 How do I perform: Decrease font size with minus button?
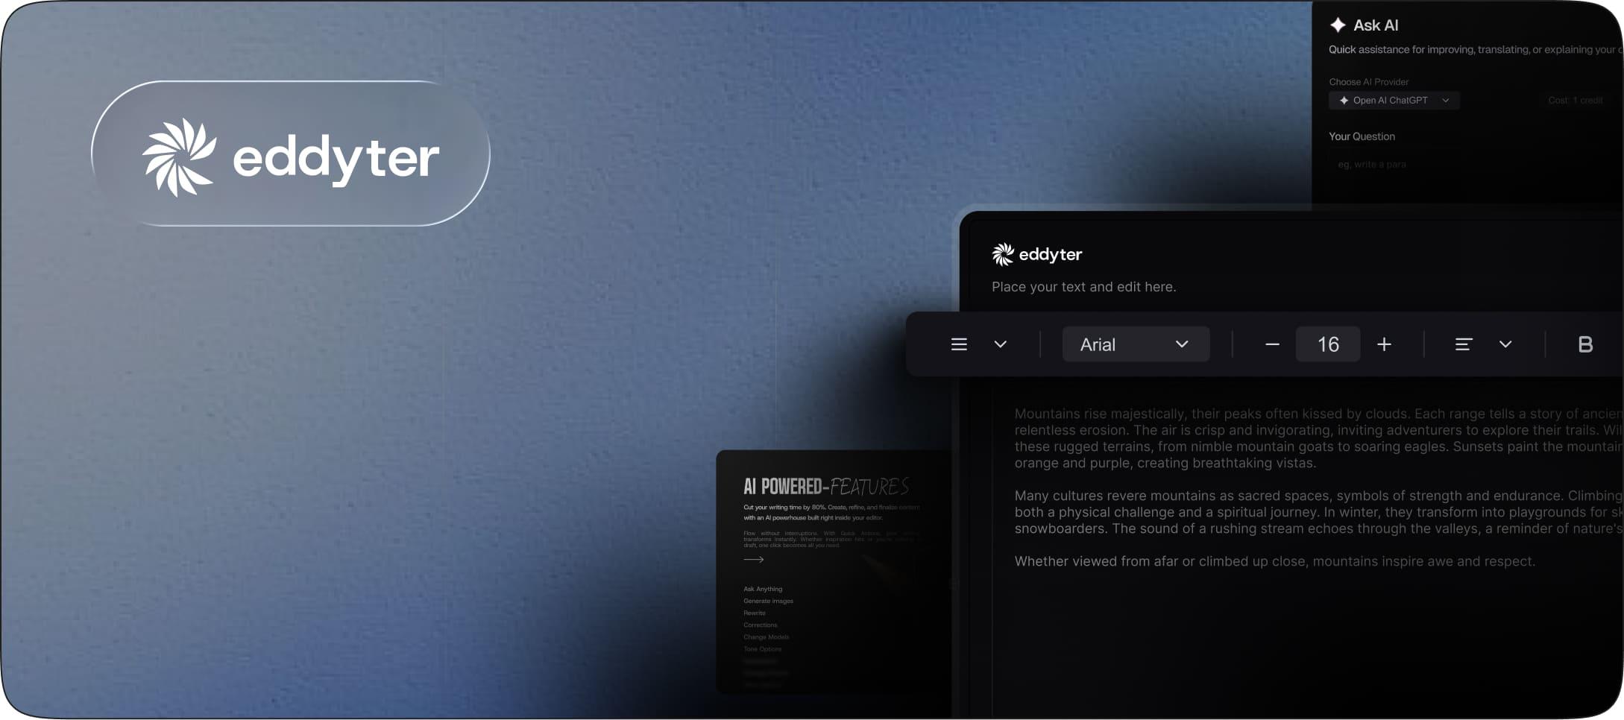(x=1273, y=344)
